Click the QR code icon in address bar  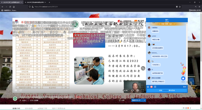point(177,7)
